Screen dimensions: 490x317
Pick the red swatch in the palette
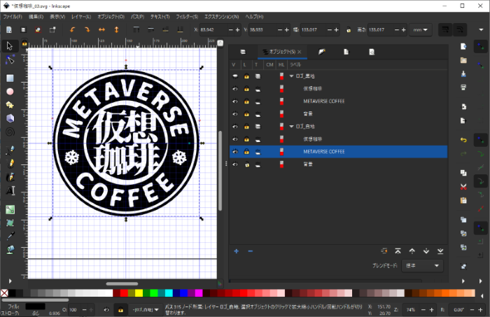[124, 293]
